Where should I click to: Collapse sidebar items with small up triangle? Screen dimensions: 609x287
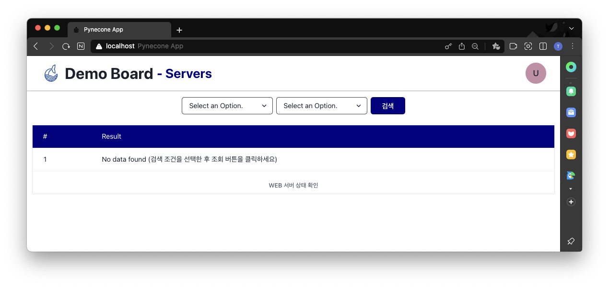571,82
